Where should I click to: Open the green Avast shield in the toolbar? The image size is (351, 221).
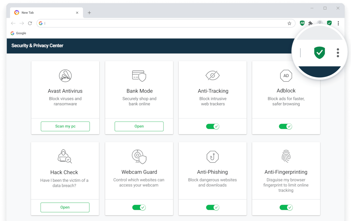click(x=329, y=23)
